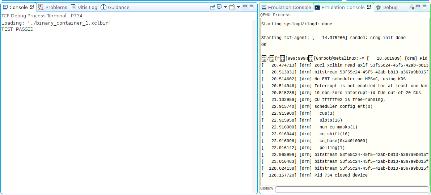The height and width of the screenshot is (195, 431).
Task: Close the Console tab
Action: [x=32, y=7]
